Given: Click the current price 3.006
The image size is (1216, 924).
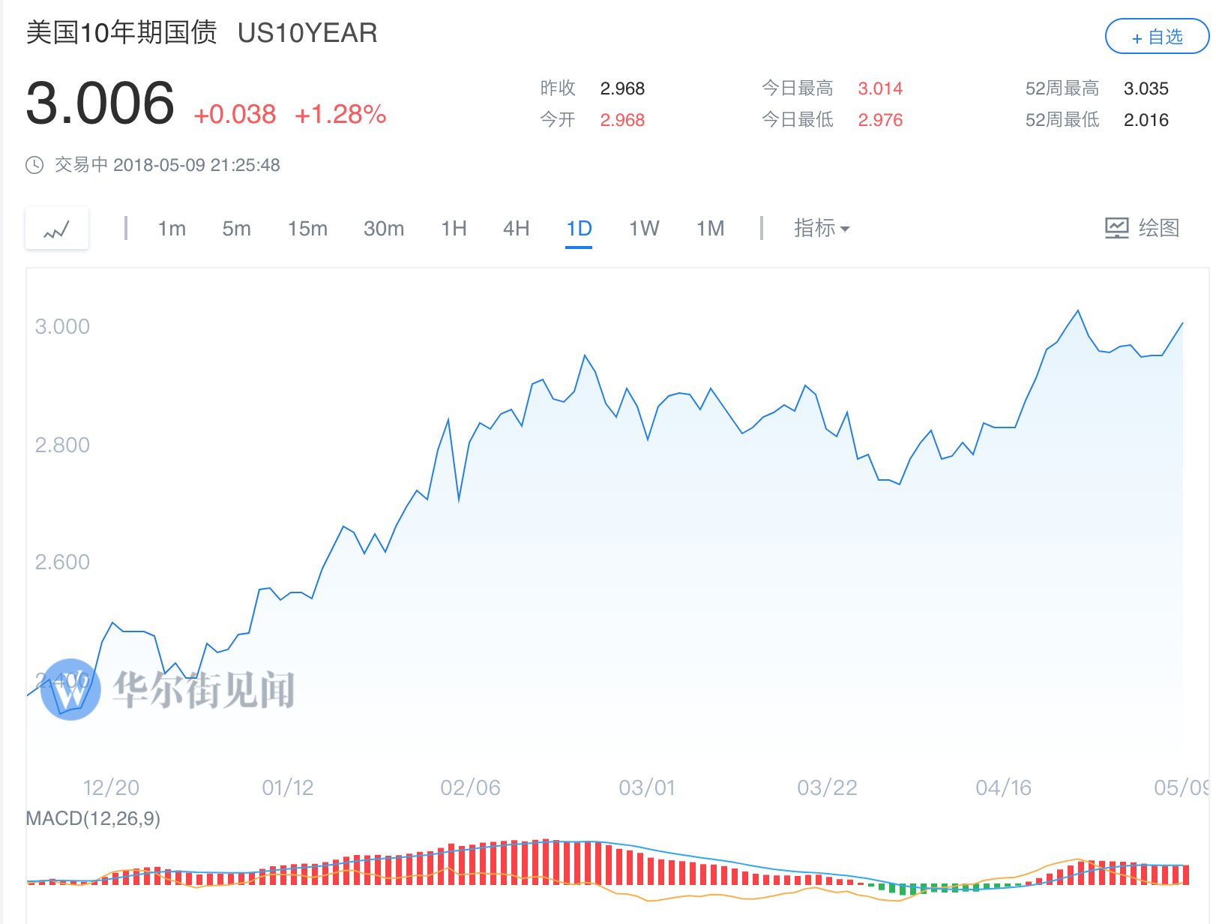Looking at the screenshot, I should click(x=100, y=103).
